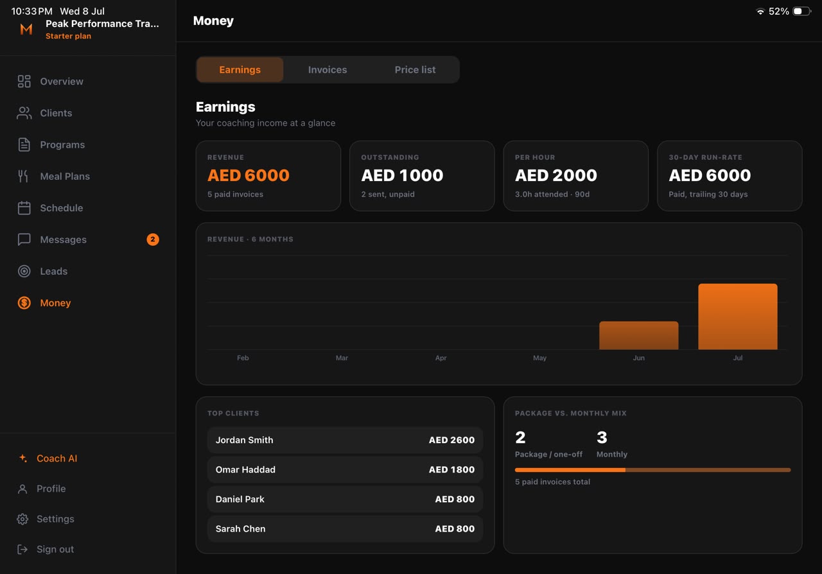Click the Jul revenue bar
The height and width of the screenshot is (574, 822).
pos(738,317)
